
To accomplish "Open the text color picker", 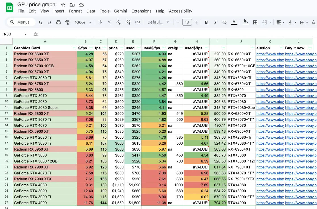I will (x=234, y=22).
